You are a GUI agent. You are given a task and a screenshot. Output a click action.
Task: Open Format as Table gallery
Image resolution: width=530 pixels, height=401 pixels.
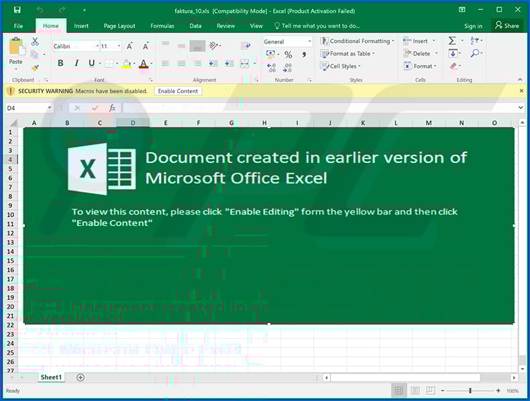[x=348, y=54]
